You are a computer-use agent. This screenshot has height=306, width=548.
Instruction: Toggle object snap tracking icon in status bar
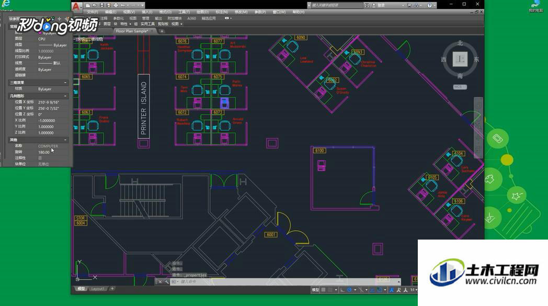372,290
